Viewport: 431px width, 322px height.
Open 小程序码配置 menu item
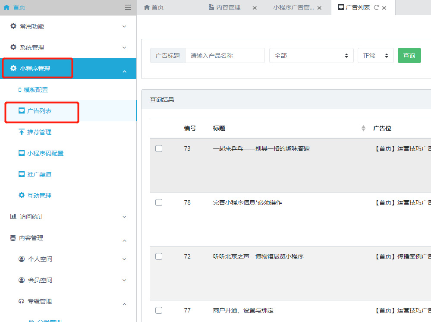(45, 153)
